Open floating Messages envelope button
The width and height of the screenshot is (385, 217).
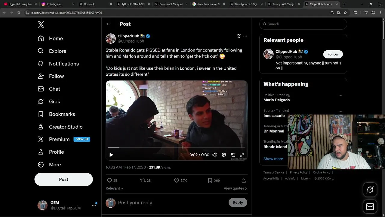tap(370, 207)
